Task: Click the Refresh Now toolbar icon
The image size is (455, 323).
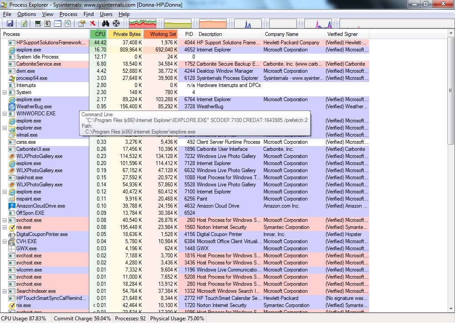Action: click(24, 24)
